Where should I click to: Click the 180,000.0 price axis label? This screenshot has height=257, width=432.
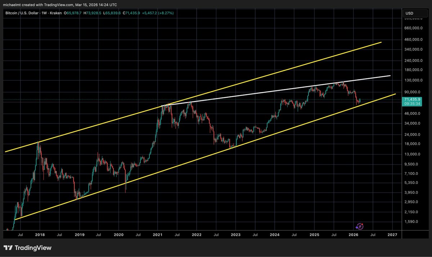click(x=413, y=70)
